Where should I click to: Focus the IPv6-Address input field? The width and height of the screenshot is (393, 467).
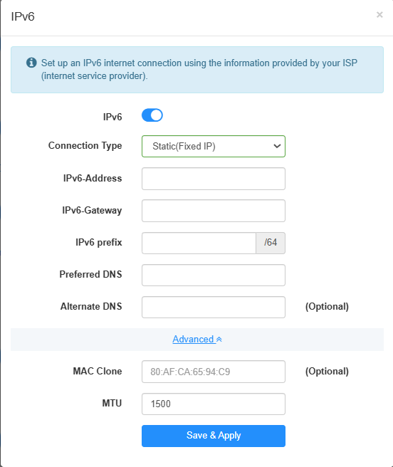tap(214, 179)
